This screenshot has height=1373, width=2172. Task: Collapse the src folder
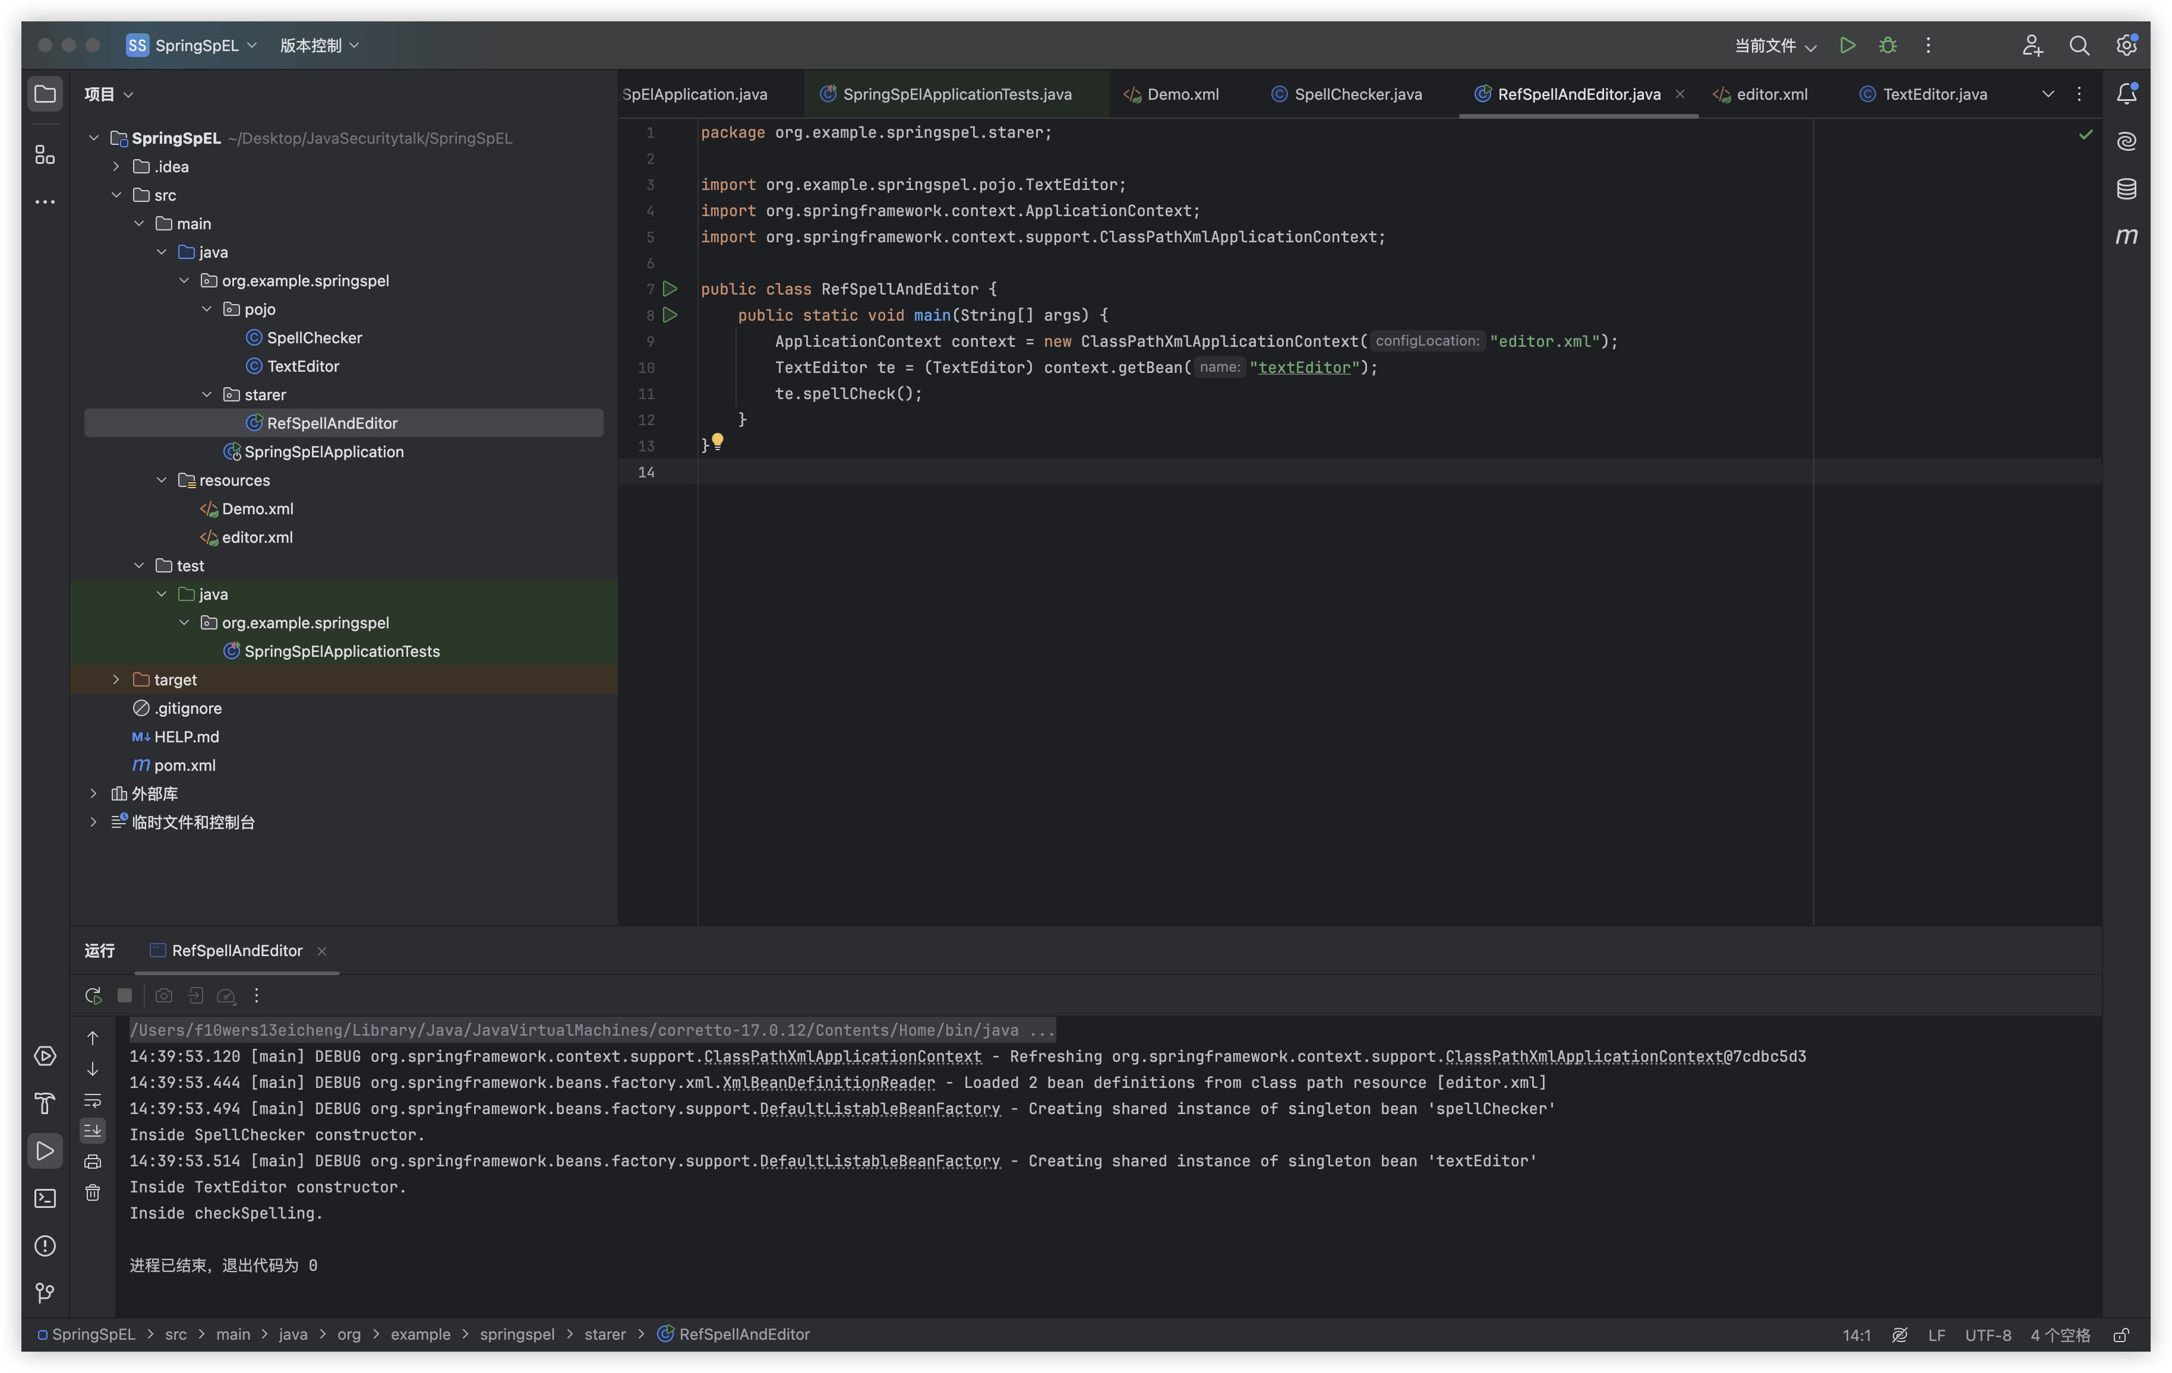coord(115,195)
